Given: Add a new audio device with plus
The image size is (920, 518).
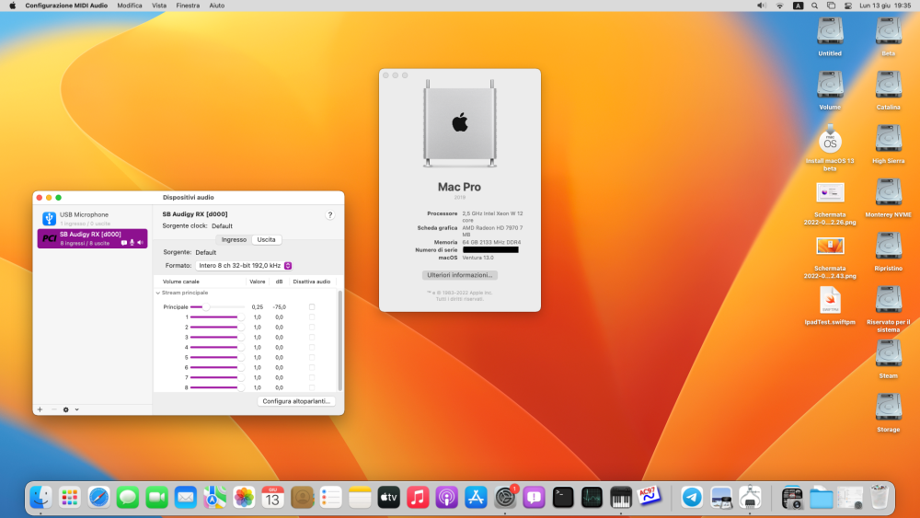Looking at the screenshot, I should [40, 409].
